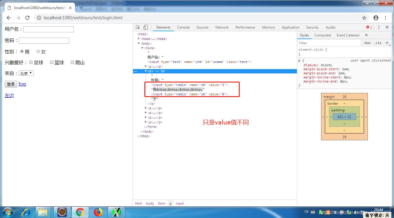Open the Event Listeners tab
Screen dimensions: 394x218
(x=348, y=35)
